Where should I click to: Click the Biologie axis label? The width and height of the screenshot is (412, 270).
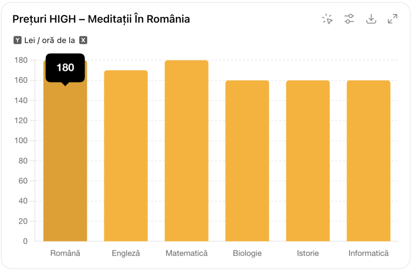point(247,254)
